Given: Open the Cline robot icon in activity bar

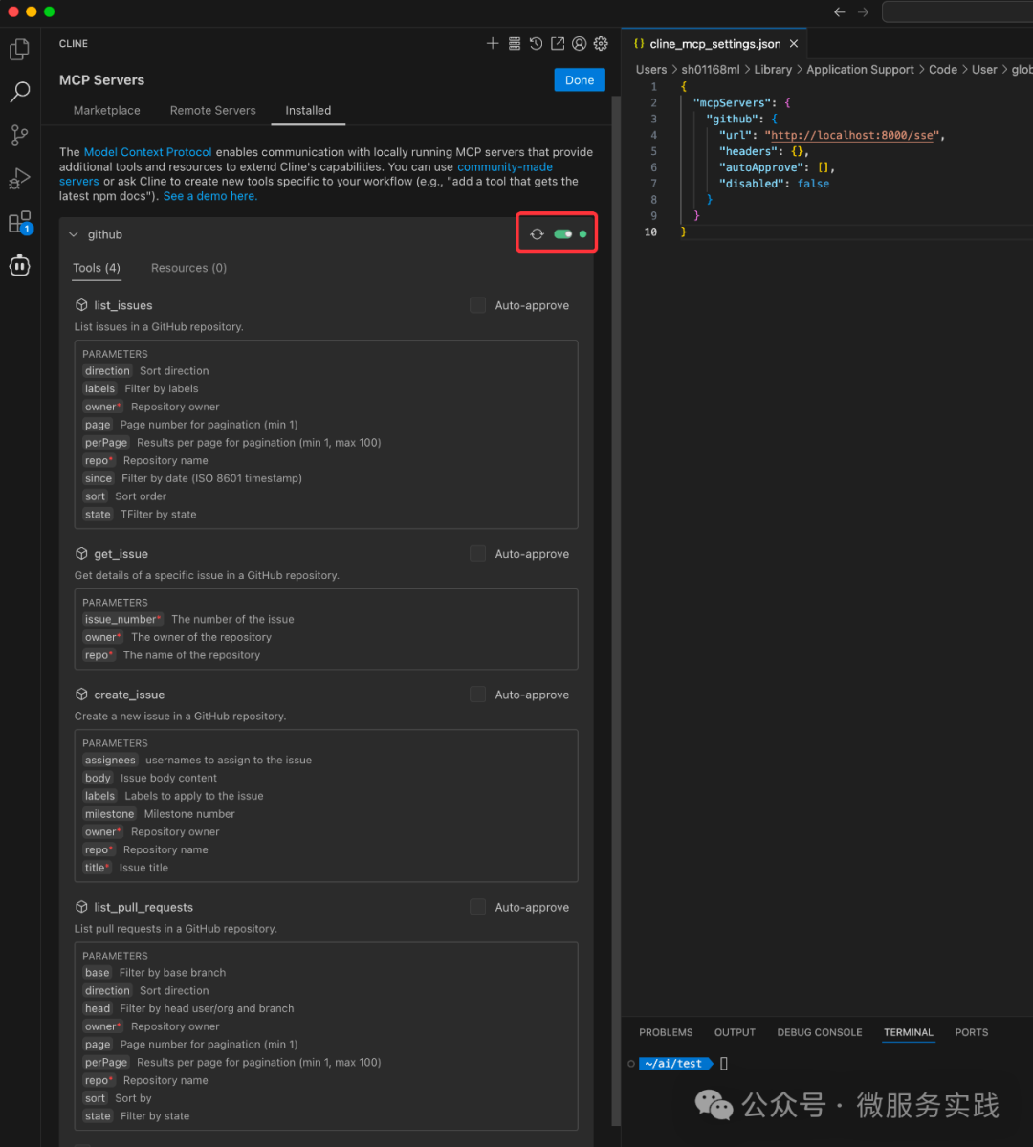Looking at the screenshot, I should point(20,265).
